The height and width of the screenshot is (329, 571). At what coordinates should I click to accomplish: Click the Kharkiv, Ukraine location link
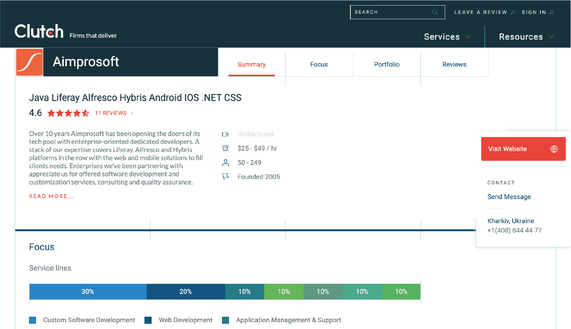coord(511,221)
